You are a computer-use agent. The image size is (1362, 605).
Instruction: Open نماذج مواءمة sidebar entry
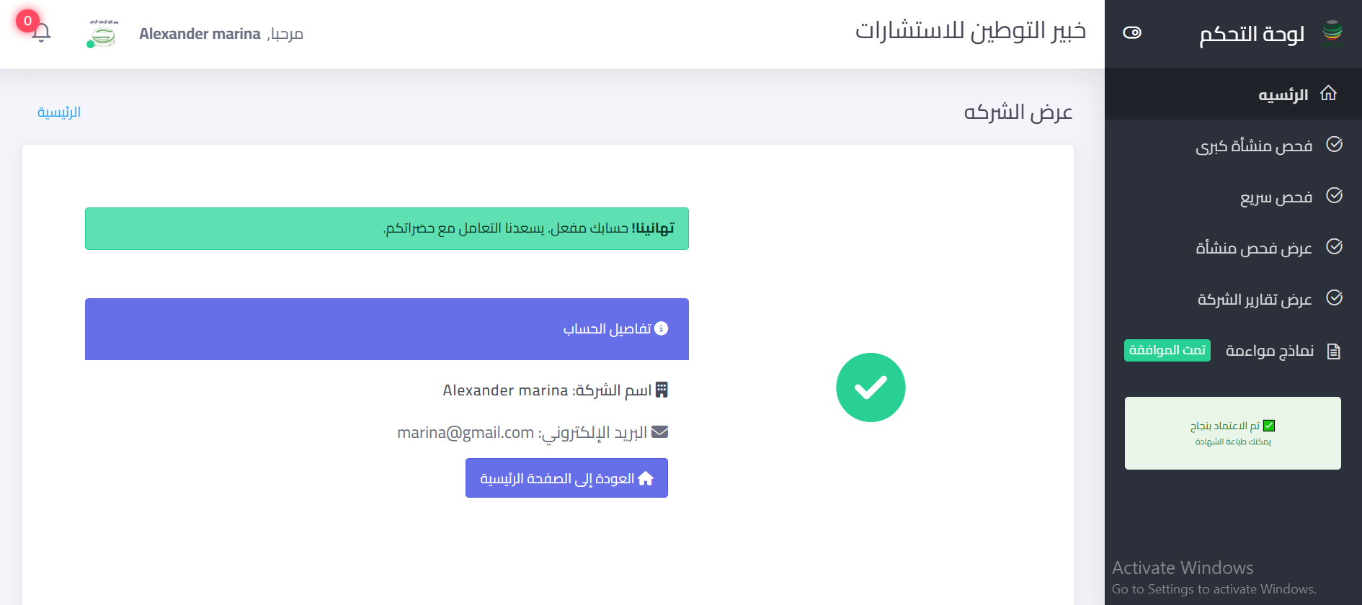(1270, 351)
